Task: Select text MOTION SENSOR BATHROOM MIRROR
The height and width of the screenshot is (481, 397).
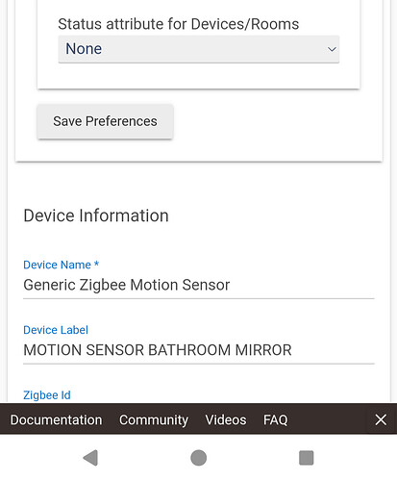Action: [158, 350]
